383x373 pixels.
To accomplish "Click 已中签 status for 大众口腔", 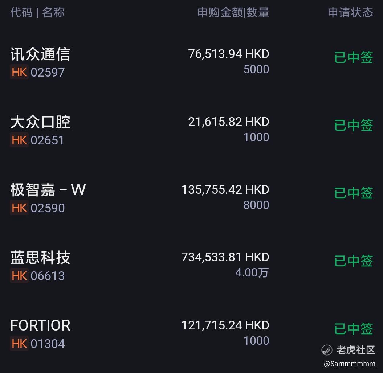I will pos(354,125).
